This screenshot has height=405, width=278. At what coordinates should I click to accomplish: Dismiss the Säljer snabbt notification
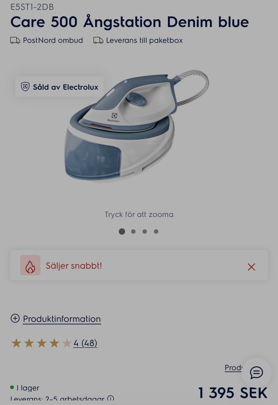coord(251,267)
